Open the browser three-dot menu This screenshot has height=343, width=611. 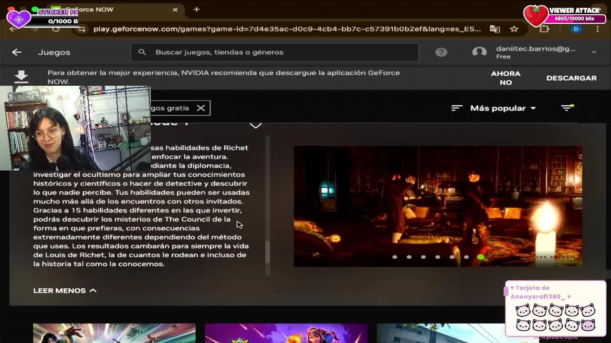click(598, 29)
